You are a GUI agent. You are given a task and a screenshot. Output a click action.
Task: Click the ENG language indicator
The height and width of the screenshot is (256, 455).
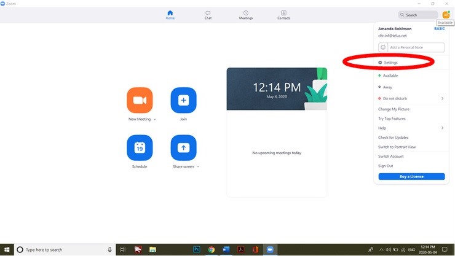pyautogui.click(x=411, y=250)
